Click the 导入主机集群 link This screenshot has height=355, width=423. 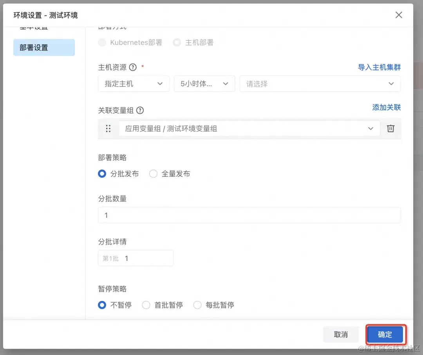(x=380, y=67)
